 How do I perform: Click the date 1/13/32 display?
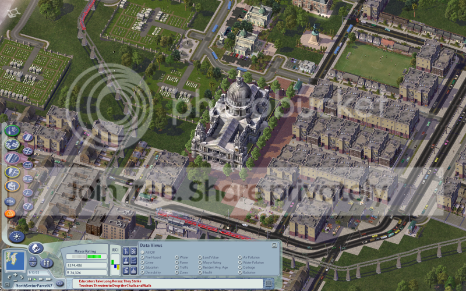pos(38,272)
